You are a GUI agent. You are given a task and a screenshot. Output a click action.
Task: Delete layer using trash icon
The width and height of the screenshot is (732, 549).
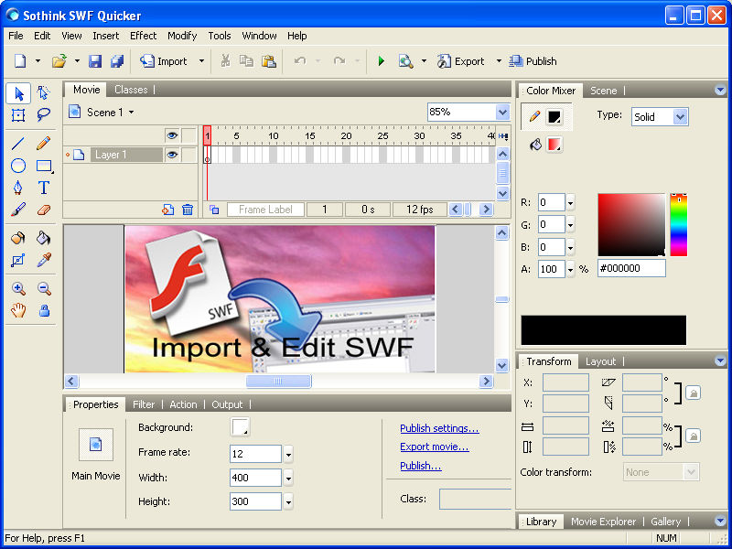click(188, 210)
